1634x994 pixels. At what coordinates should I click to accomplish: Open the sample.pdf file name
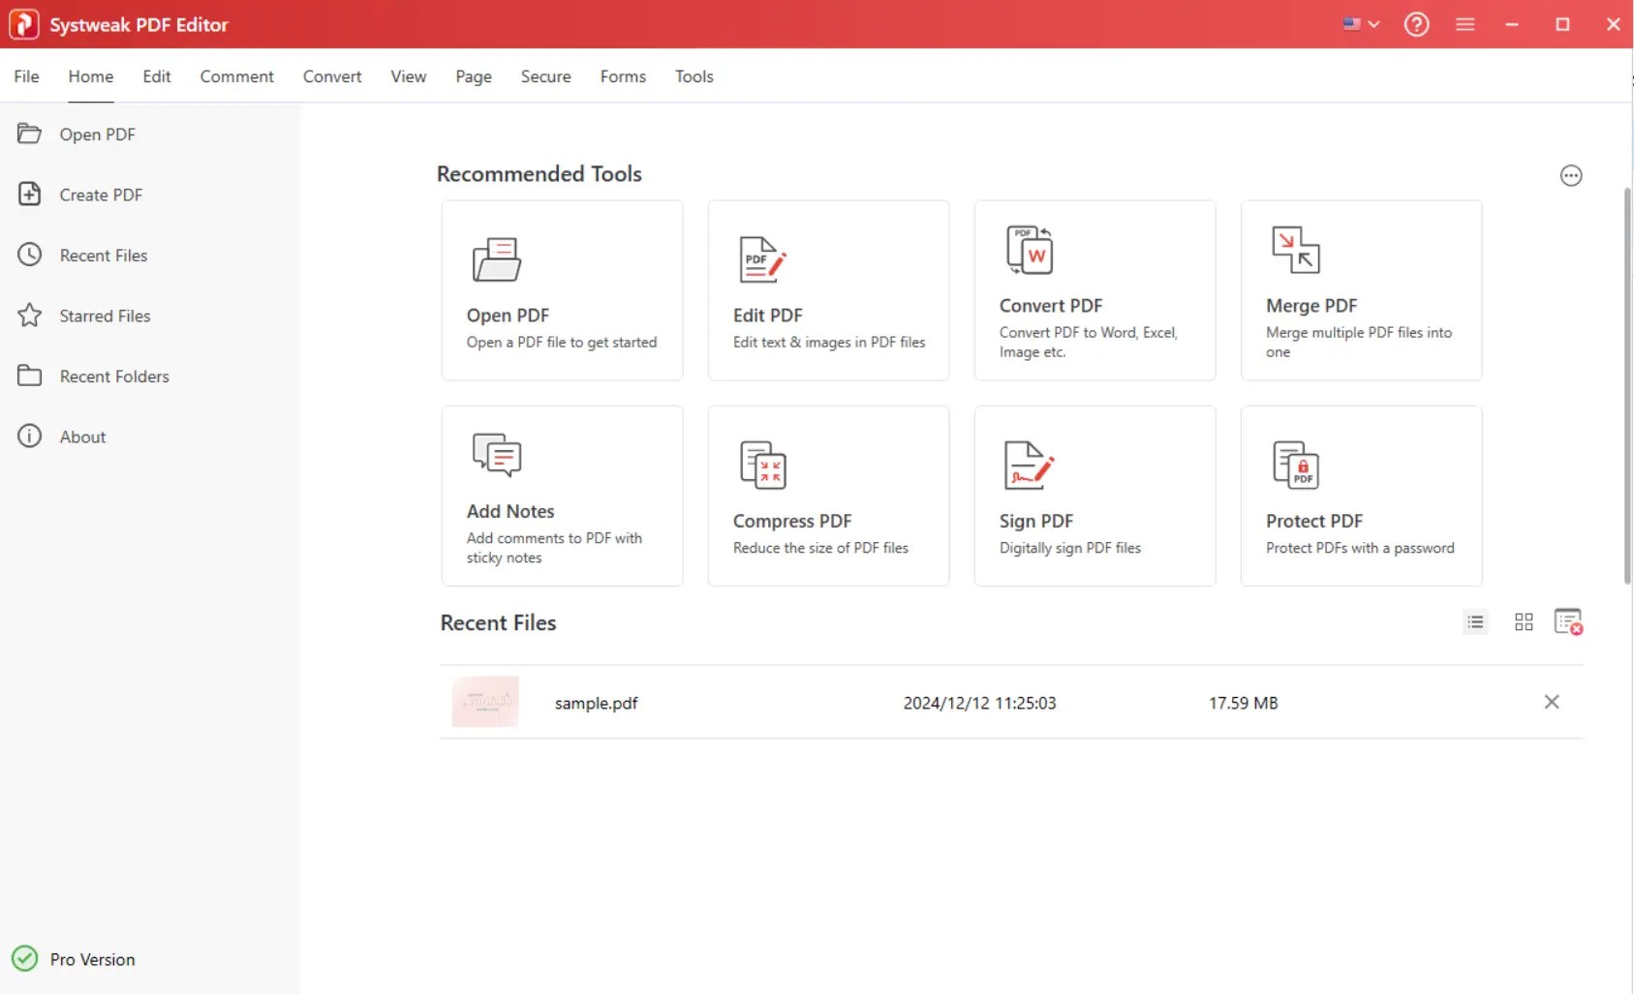coord(597,703)
